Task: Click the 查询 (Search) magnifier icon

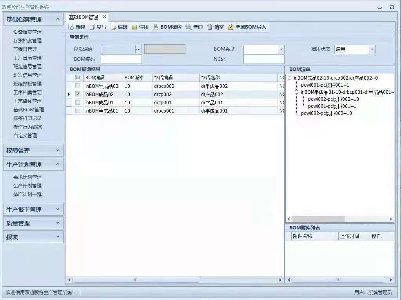Action: coord(189,27)
